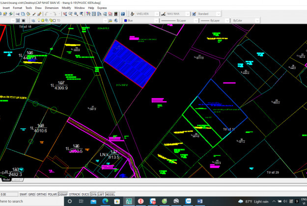
Task: Turn off layer TD via lightbulb icon
Action: [x=39, y=20]
